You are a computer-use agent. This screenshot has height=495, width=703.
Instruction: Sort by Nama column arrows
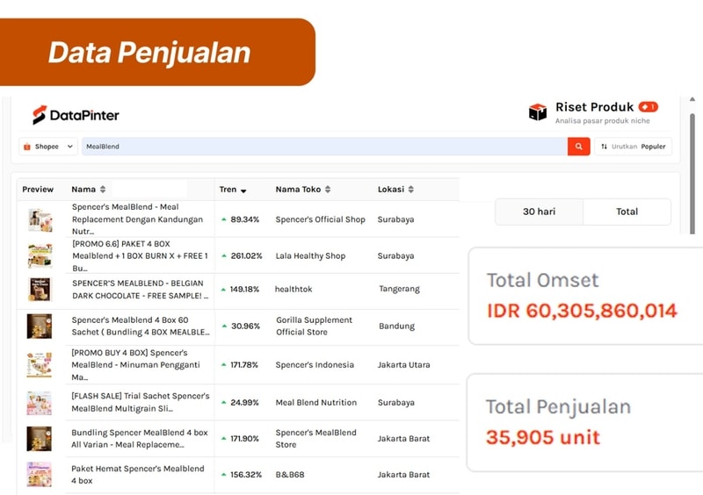(x=103, y=190)
